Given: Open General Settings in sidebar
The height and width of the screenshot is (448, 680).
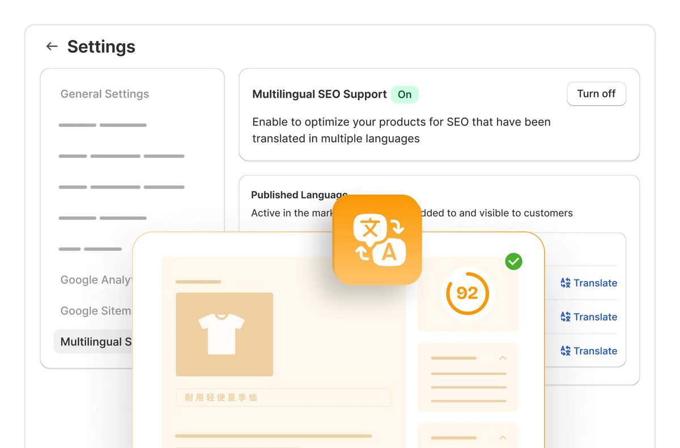Looking at the screenshot, I should pyautogui.click(x=105, y=94).
